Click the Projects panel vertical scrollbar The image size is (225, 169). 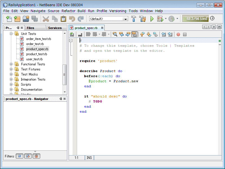point(65,74)
